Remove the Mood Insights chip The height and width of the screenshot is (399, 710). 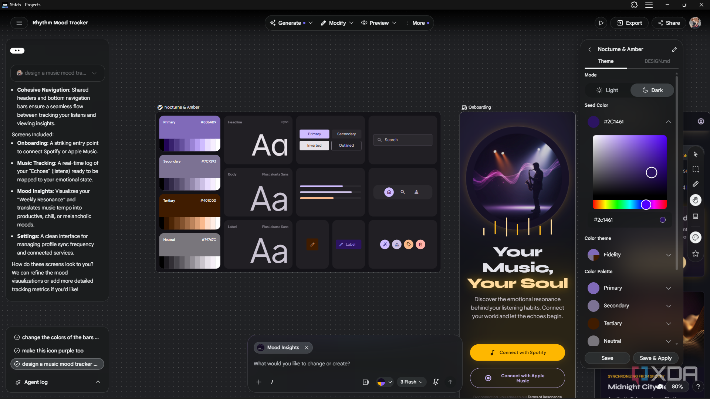(x=307, y=348)
